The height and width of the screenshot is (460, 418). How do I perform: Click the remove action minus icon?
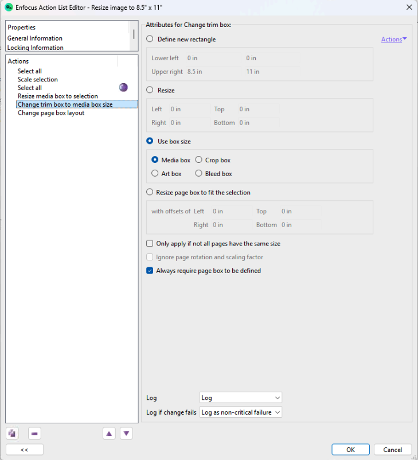point(34,433)
